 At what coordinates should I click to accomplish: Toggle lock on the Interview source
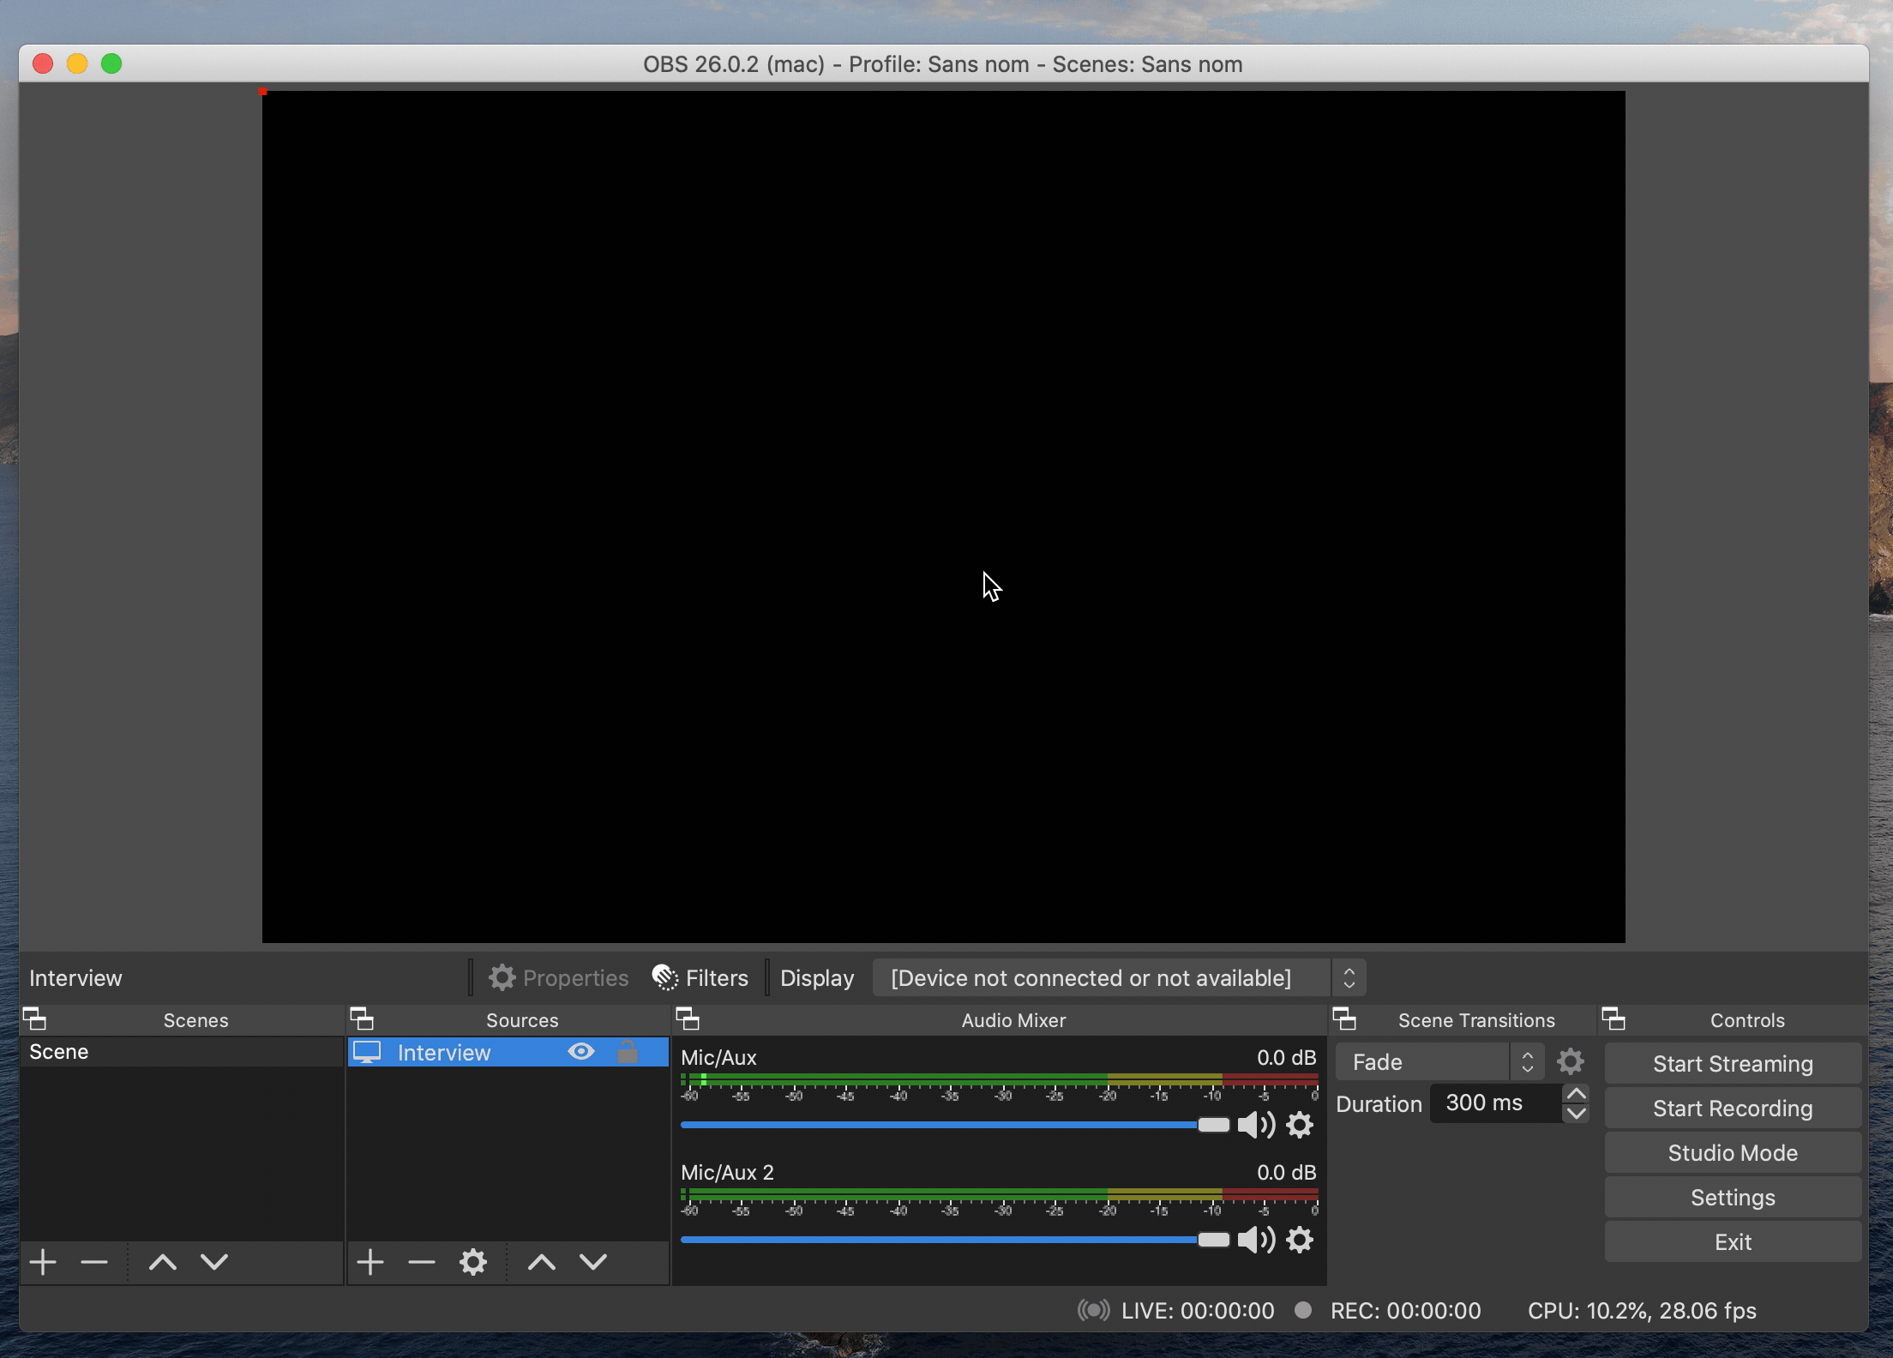pos(628,1052)
